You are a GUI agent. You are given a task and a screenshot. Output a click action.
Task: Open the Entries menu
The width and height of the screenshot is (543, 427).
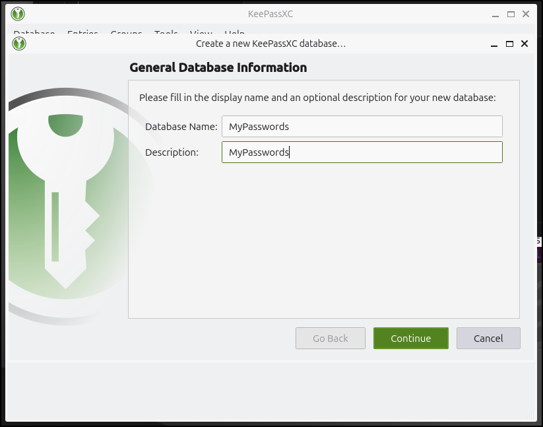click(x=82, y=34)
